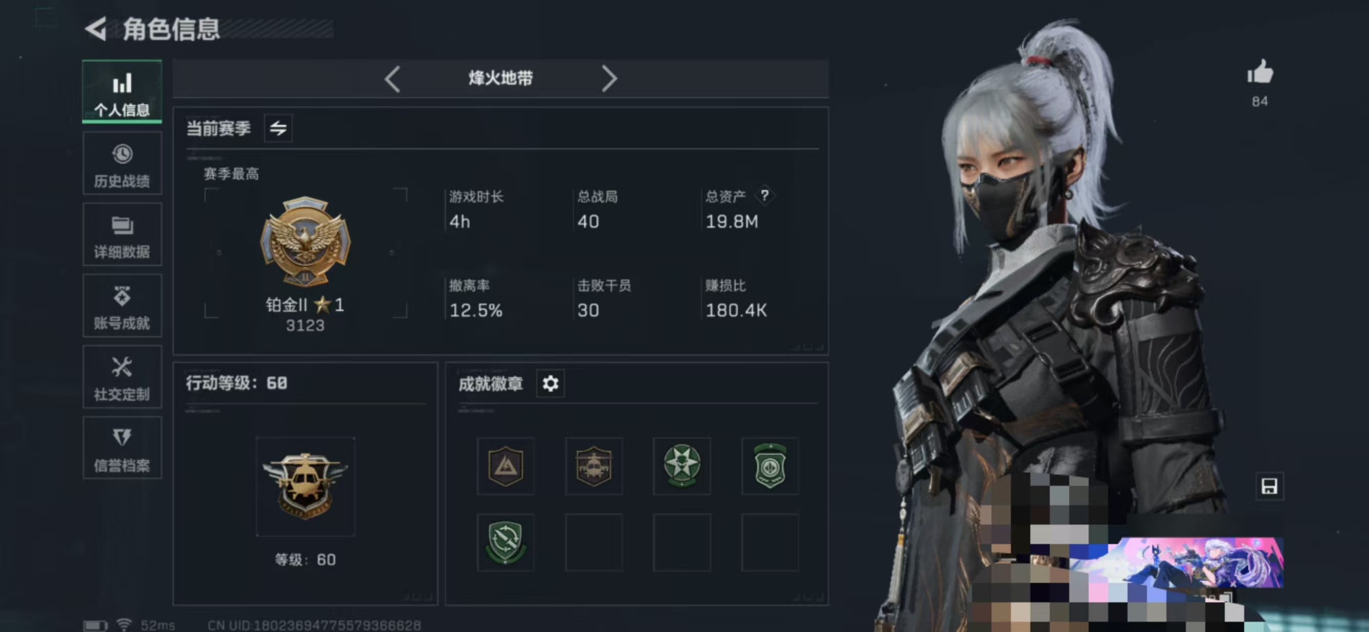Click the save icon beside the character
1369x632 pixels.
coord(1269,486)
